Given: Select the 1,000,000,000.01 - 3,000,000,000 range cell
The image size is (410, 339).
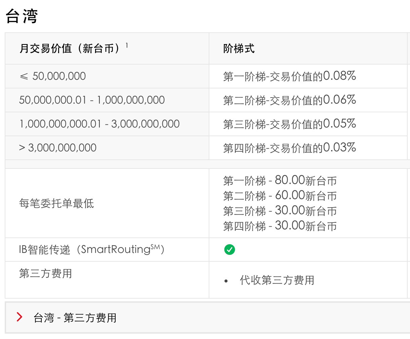Looking at the screenshot, I should [99, 124].
